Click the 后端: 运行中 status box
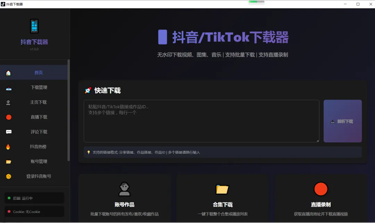Viewport: 375px width, 223px height. [34, 198]
